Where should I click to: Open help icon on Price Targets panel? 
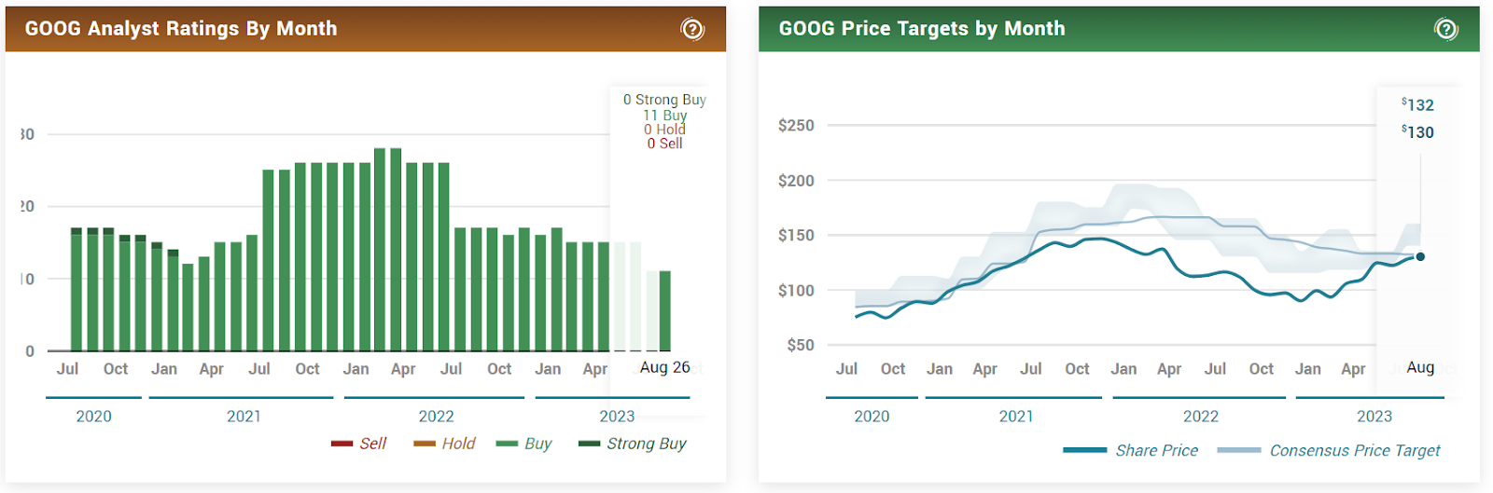(1445, 29)
